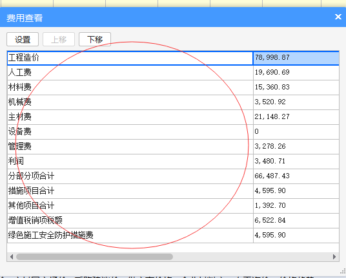Select the 机械费 row label
The height and width of the screenshot is (278, 346).
[x=20, y=102]
